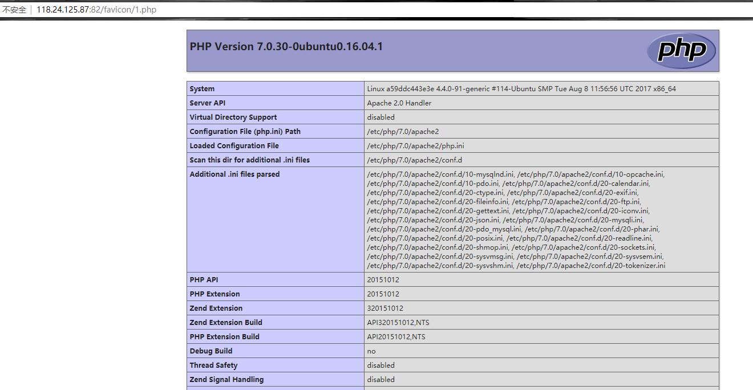The image size is (753, 390).
Task: Click the URL 118.24.125.87:82/favicon/1.php in address bar
Action: click(96, 10)
